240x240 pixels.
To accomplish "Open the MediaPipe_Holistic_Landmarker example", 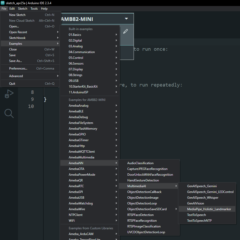I will (207, 209).
